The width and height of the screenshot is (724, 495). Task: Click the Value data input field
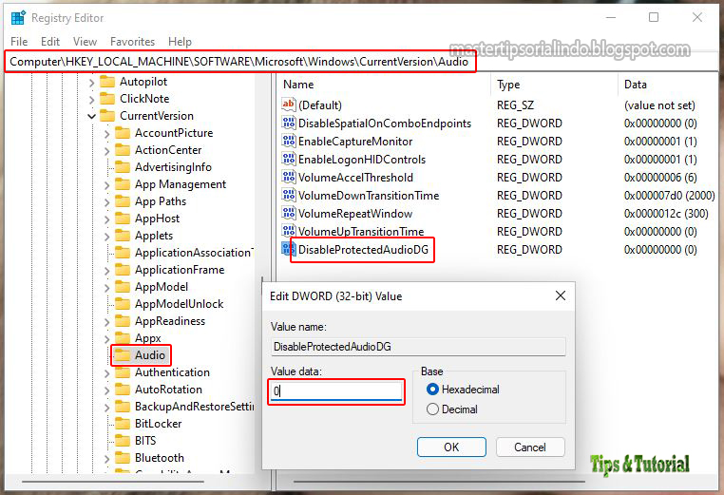point(336,391)
